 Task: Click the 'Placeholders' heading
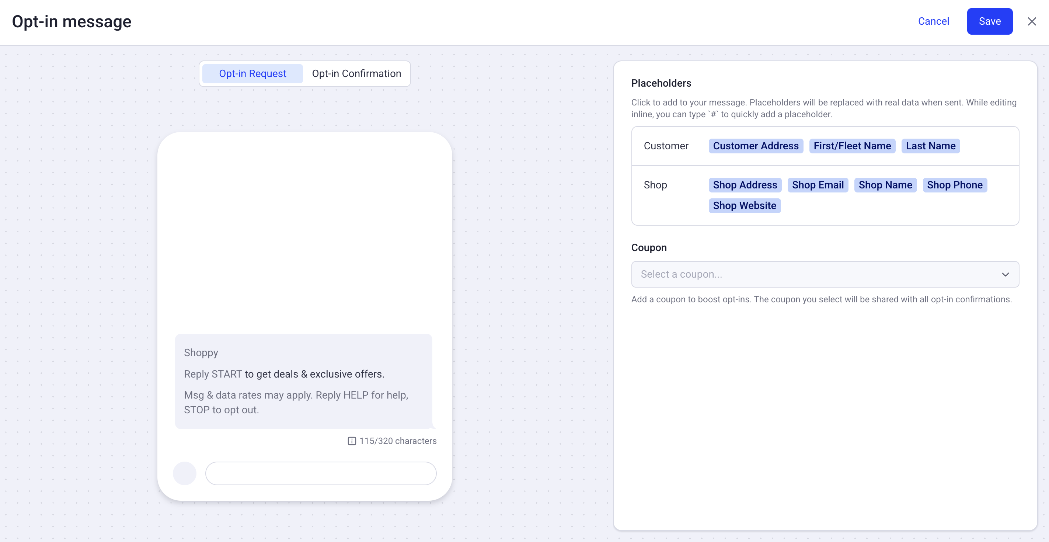[661, 83]
